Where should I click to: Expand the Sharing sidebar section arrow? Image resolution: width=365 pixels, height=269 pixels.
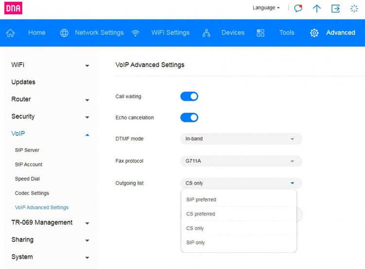(87, 240)
